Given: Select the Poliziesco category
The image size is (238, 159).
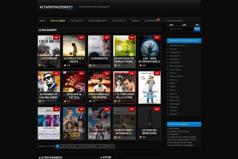Looking at the screenshot, I should [x=175, y=97].
